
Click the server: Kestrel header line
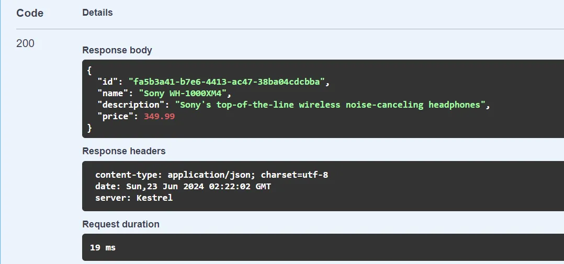click(x=133, y=198)
